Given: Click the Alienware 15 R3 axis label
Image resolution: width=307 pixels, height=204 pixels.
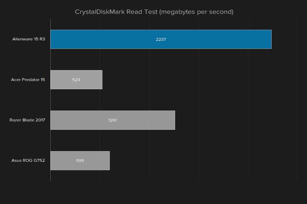Looking at the screenshot, I should 29,40.
